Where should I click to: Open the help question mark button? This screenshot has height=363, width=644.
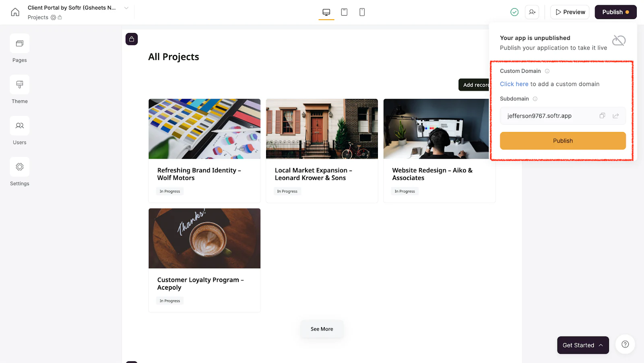coord(625,344)
